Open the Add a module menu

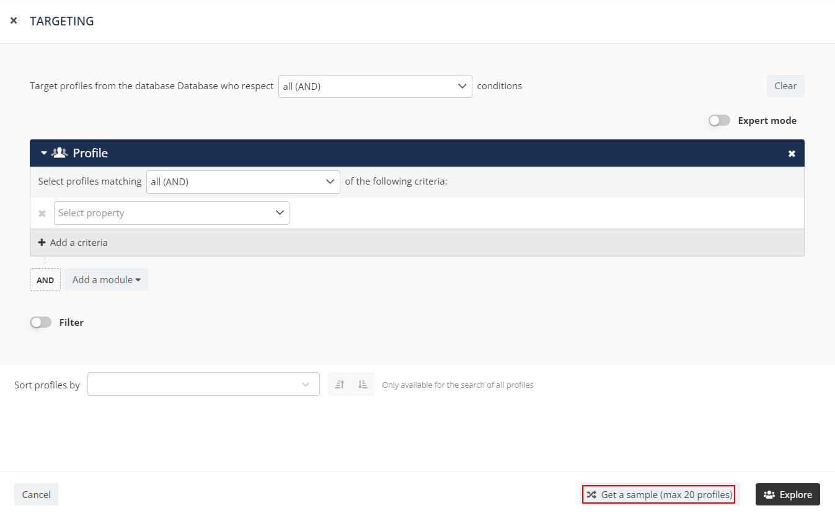106,279
